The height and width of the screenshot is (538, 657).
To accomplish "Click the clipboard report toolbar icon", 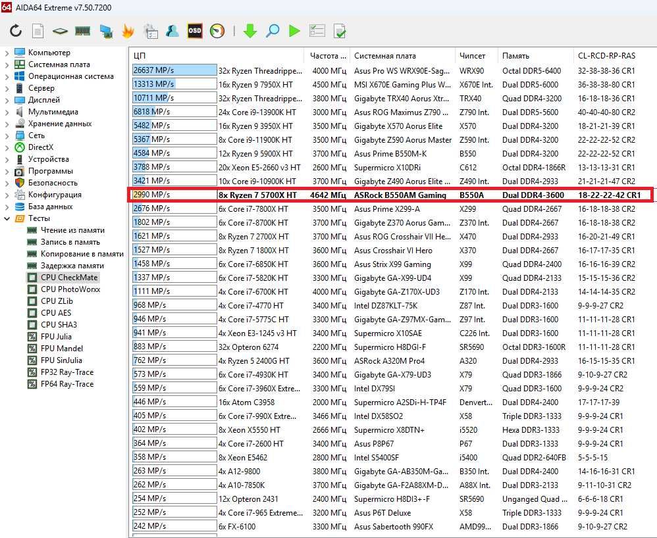I will pyautogui.click(x=150, y=31).
